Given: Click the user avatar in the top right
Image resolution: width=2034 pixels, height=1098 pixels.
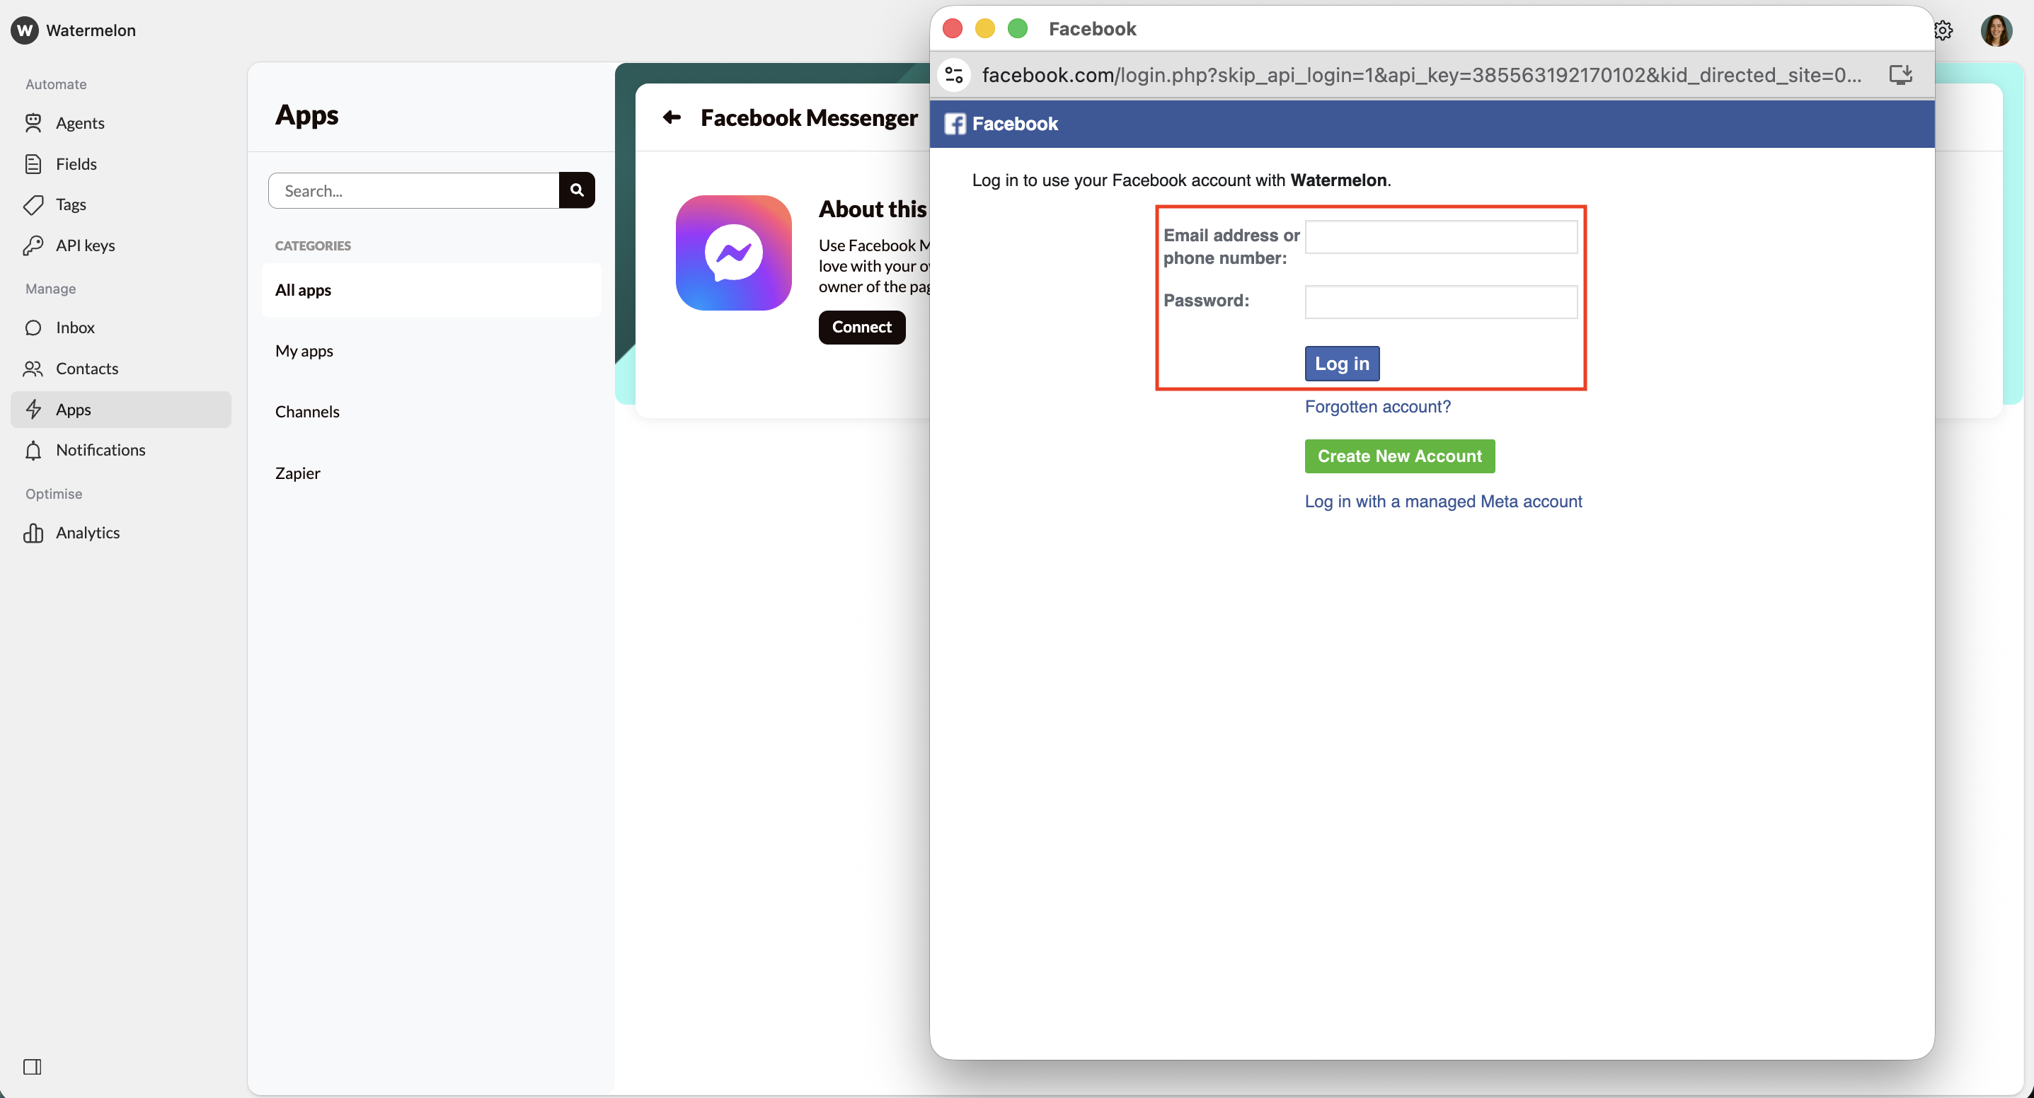Looking at the screenshot, I should tap(1996, 30).
